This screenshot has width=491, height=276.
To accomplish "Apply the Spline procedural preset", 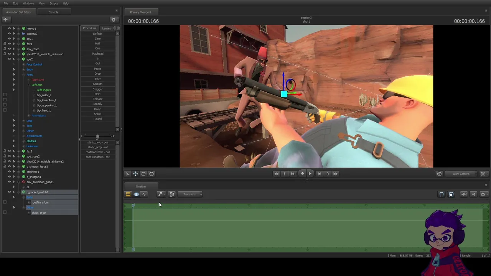I will (98, 114).
